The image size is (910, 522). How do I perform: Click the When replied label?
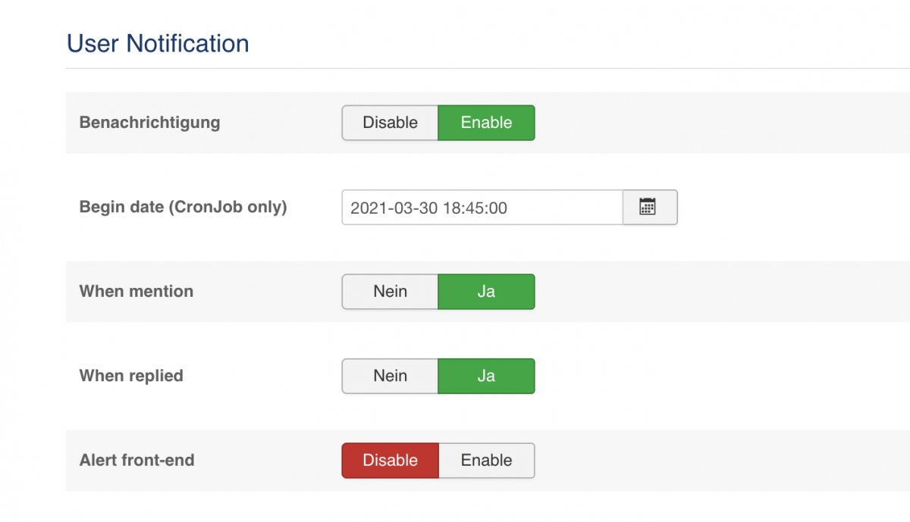[131, 376]
